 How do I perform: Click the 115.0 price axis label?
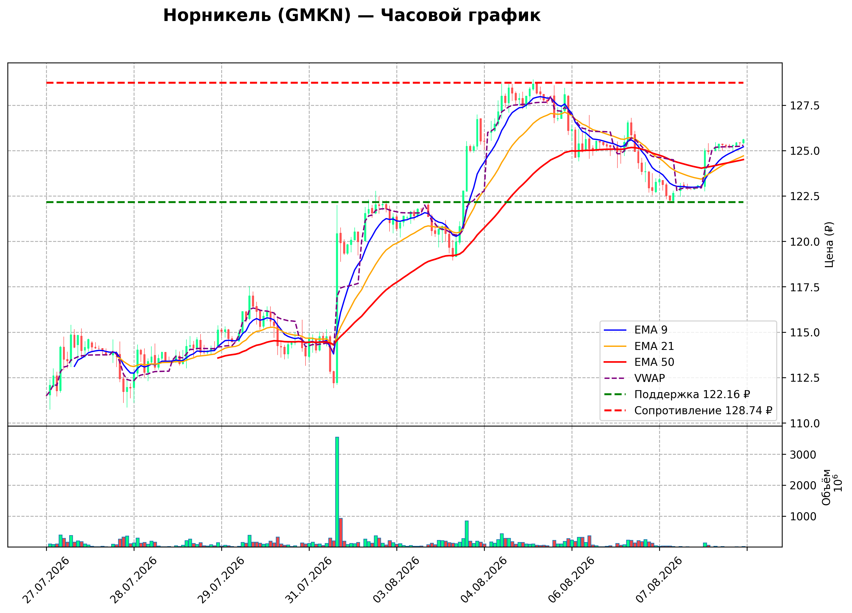point(805,333)
